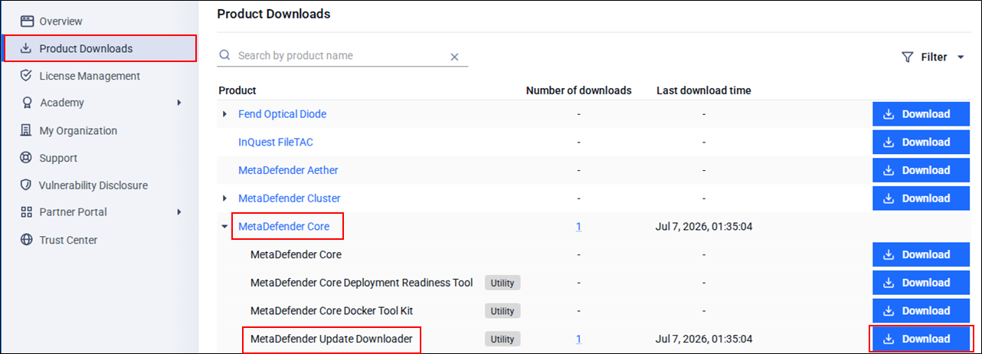
Task: Open download count link for Update Downloader
Action: tap(578, 339)
